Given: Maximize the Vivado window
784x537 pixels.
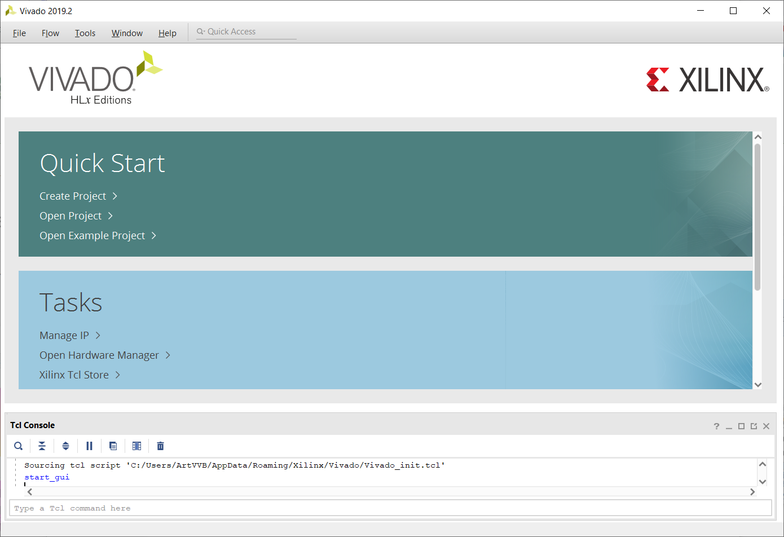Looking at the screenshot, I should pyautogui.click(x=733, y=11).
